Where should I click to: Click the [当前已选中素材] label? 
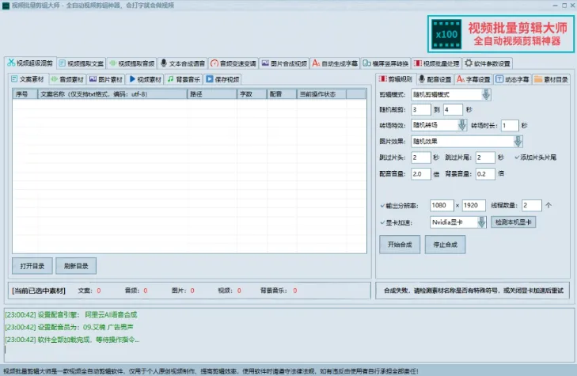[39, 291]
